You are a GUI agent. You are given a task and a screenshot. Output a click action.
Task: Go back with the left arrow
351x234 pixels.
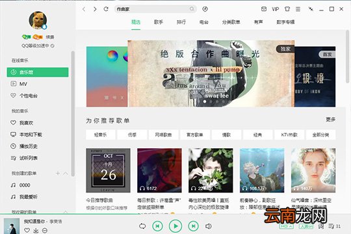point(84,9)
